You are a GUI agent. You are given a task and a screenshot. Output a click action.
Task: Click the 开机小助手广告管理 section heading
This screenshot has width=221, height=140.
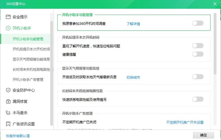[x=77, y=113]
